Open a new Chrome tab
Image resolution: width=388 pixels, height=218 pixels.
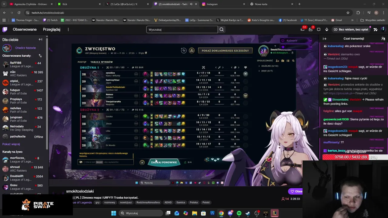(x=299, y=4)
